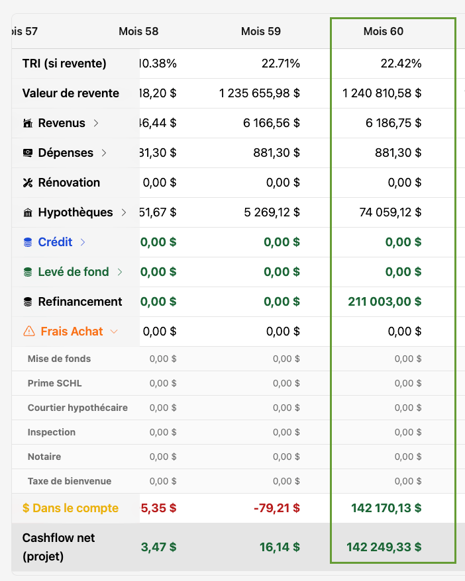This screenshot has width=465, height=581.
Task: Click the Refinancement coins icon
Action: (28, 302)
